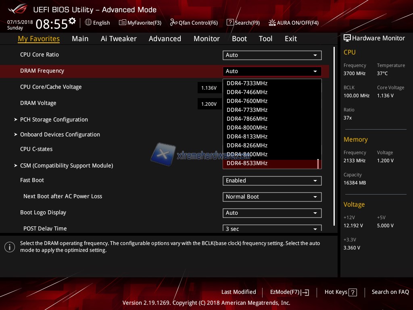Click the CPU Core/Cache Voltage value field

pyautogui.click(x=209, y=88)
